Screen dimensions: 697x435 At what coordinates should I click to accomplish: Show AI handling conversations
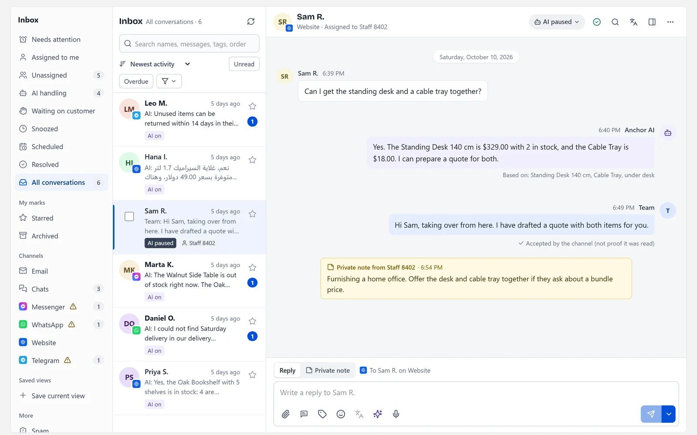pyautogui.click(x=61, y=93)
